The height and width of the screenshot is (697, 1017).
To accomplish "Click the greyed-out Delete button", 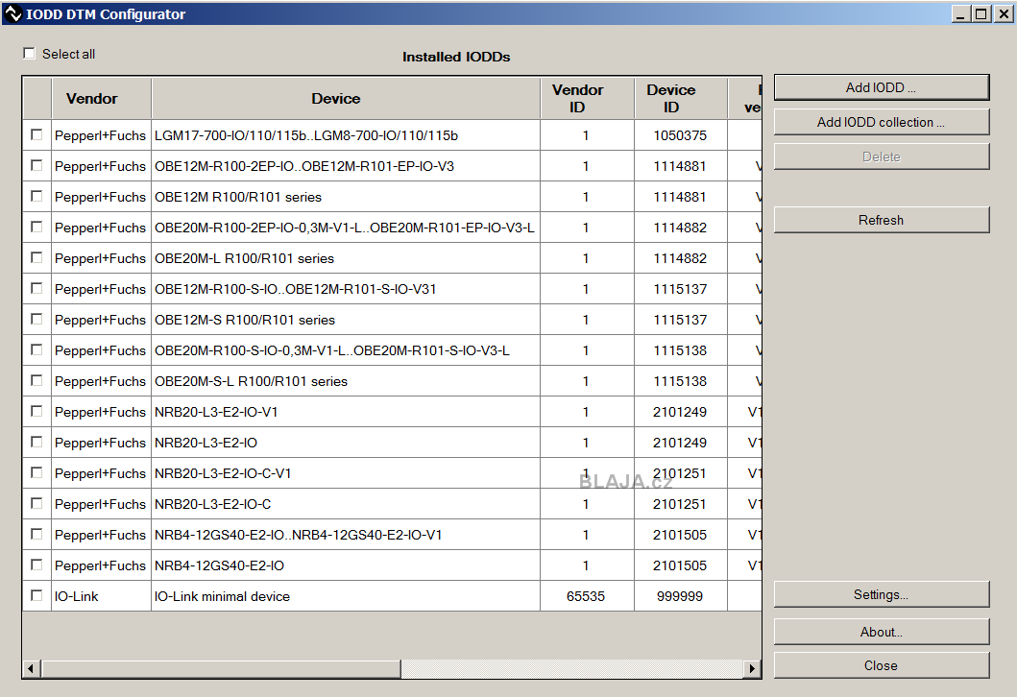I will (x=882, y=156).
